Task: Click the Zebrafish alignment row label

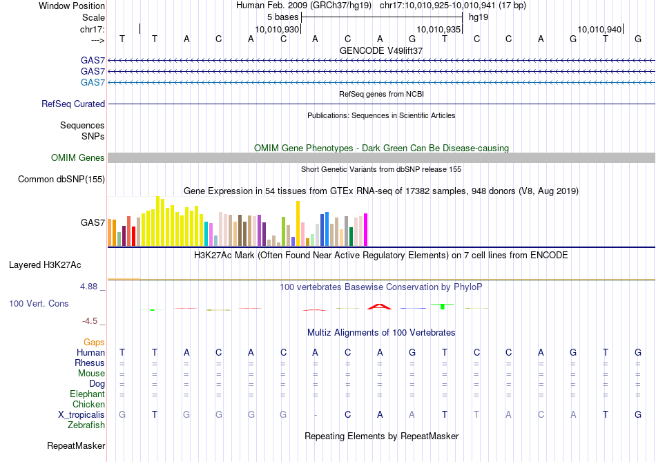Action: point(86,425)
